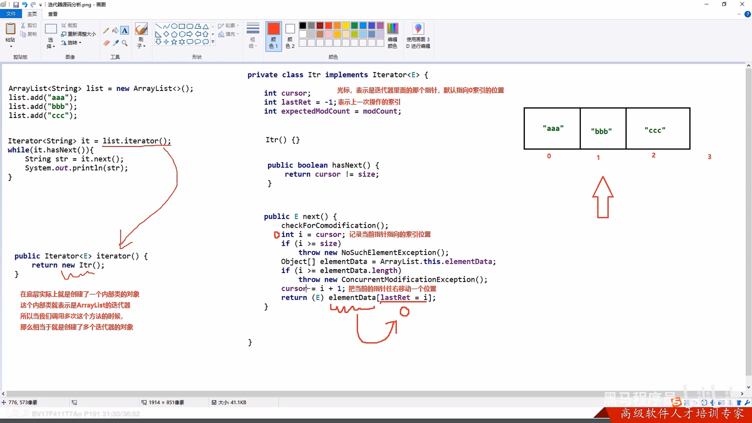Screen dimensions: 752x423
Task: Select the Color picker eyedropper tool
Action: [115, 43]
